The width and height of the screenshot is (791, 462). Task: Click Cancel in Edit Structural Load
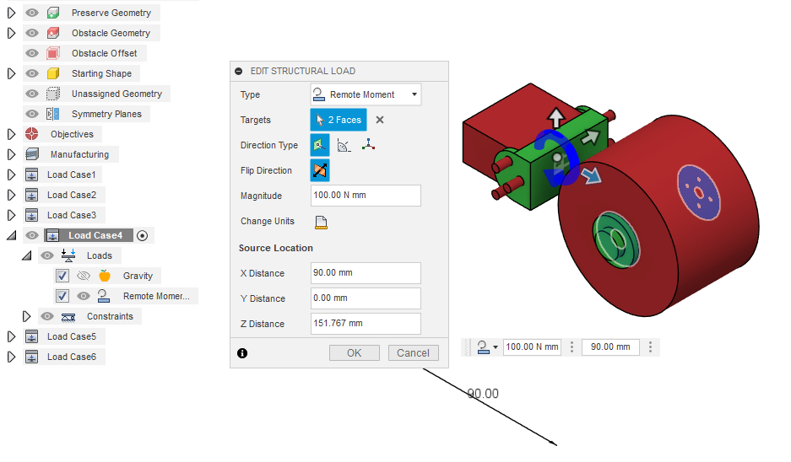(x=413, y=352)
